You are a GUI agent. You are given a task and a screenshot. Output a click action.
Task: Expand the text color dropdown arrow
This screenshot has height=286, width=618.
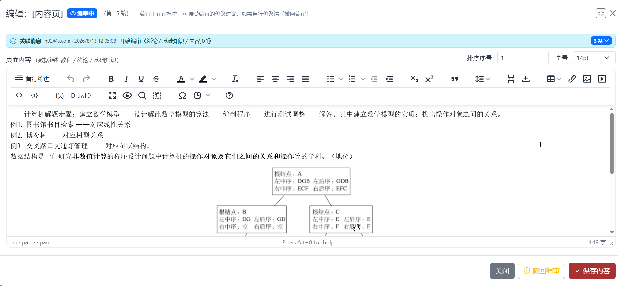(192, 79)
